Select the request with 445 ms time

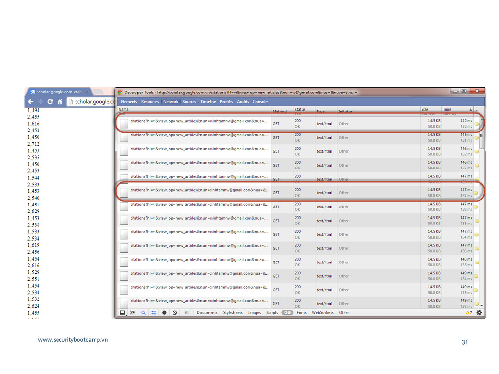coord(299,137)
